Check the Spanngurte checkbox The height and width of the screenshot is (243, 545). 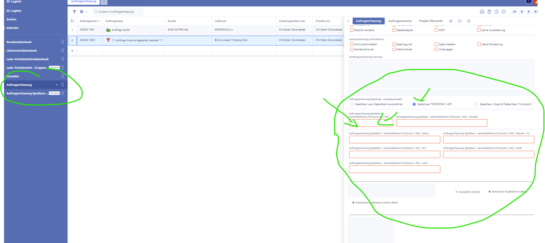click(394, 44)
